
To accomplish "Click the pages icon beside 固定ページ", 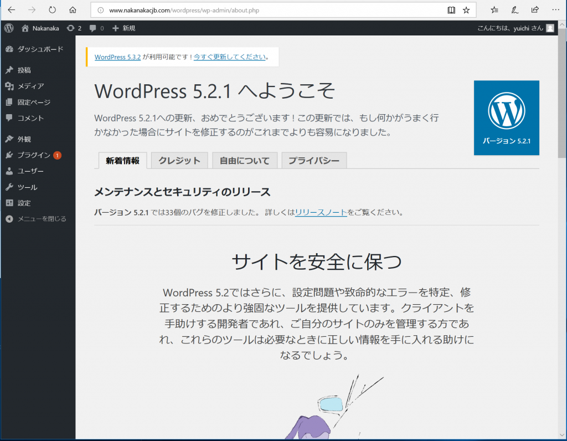I will (x=9, y=102).
